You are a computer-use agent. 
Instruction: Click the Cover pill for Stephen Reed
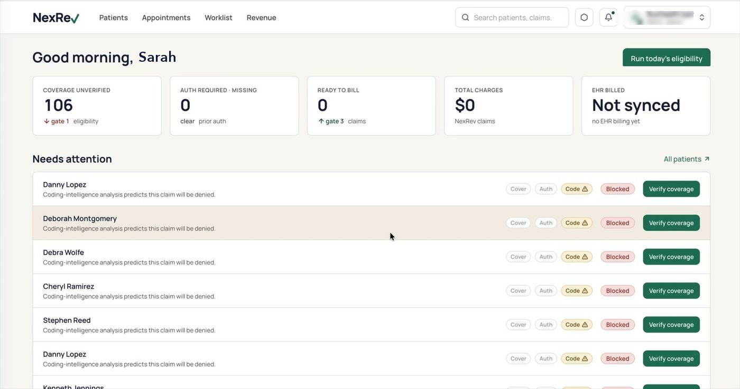pos(518,325)
